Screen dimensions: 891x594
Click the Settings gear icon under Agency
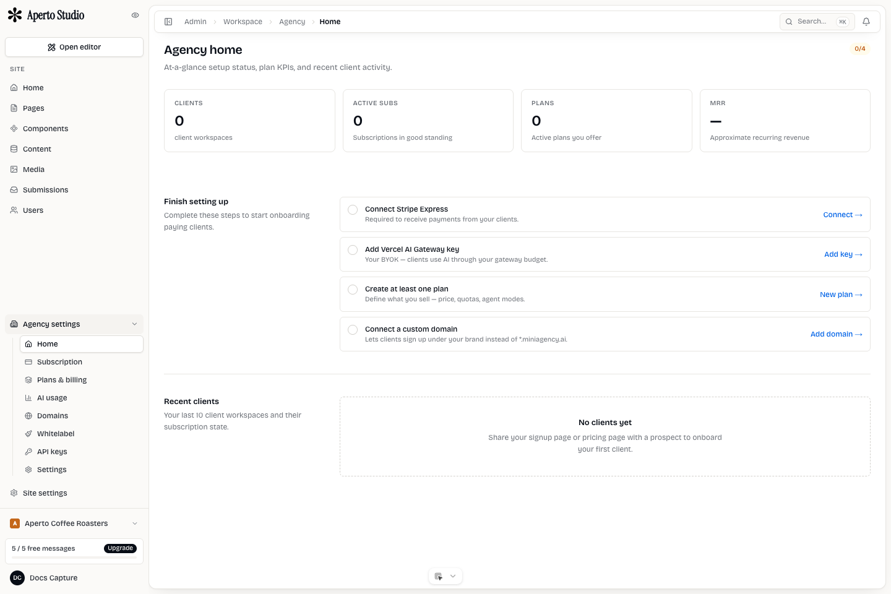click(28, 470)
